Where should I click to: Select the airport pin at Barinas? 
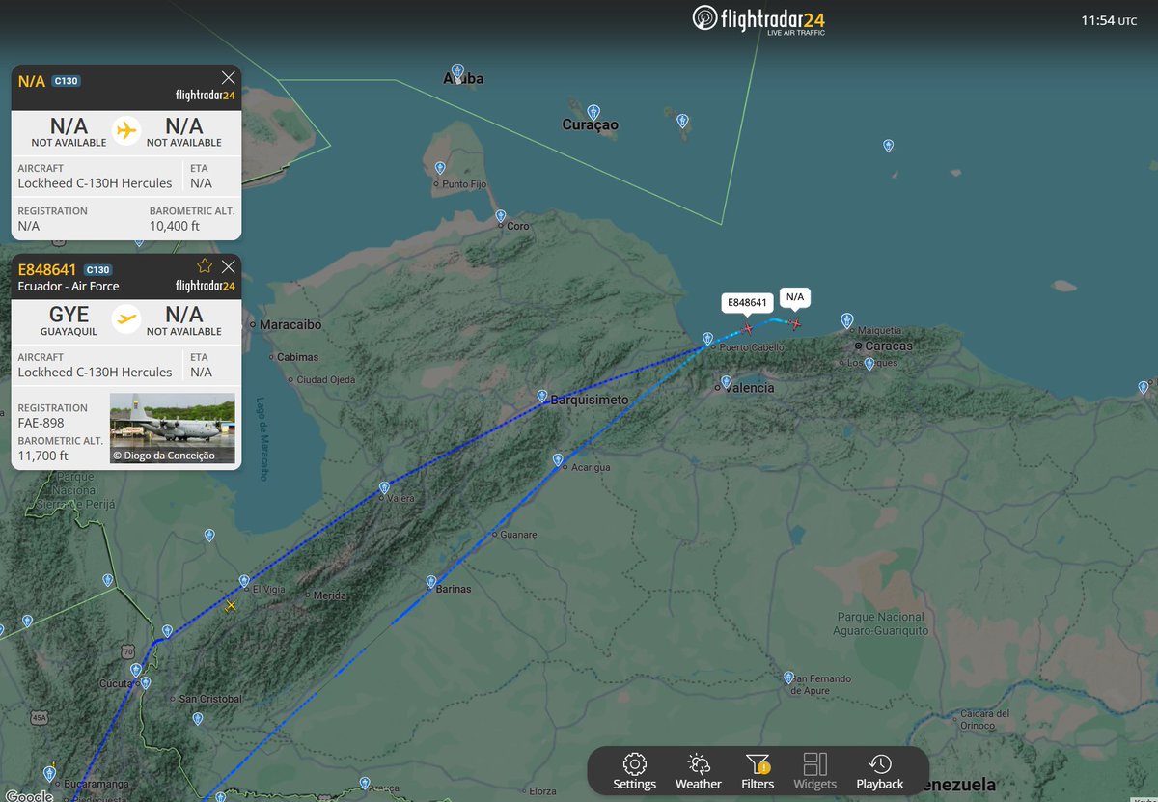pos(430,582)
